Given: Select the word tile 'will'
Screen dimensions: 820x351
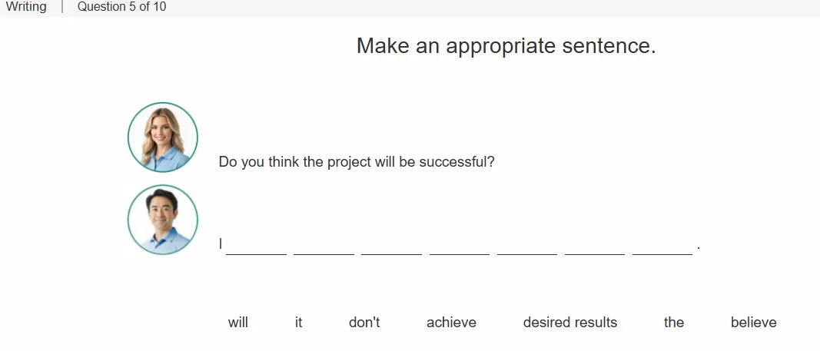Looking at the screenshot, I should (238, 323).
